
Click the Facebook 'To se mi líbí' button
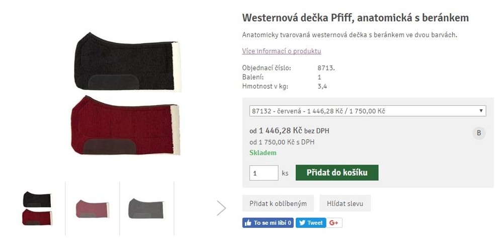tap(268, 222)
